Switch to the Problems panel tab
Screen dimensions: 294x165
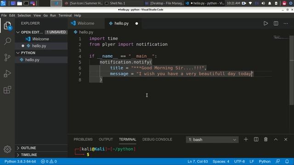point(83,139)
